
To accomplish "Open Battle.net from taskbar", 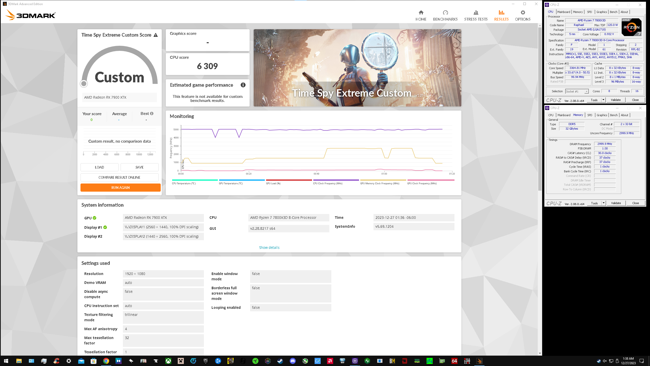I will [x=218, y=361].
